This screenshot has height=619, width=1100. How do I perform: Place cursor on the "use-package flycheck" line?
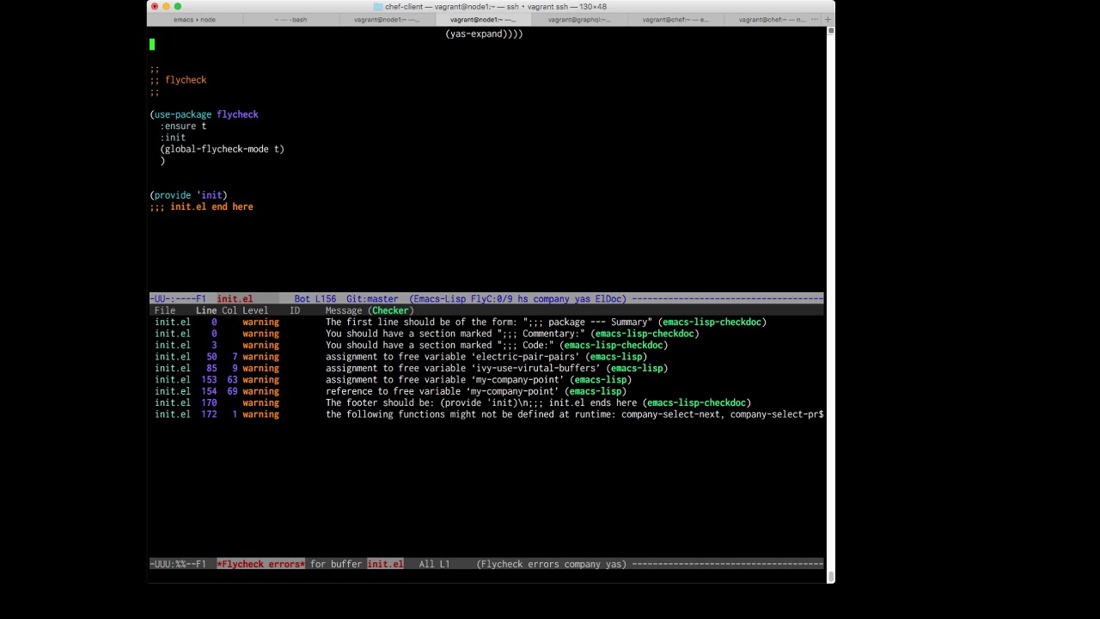pos(204,114)
